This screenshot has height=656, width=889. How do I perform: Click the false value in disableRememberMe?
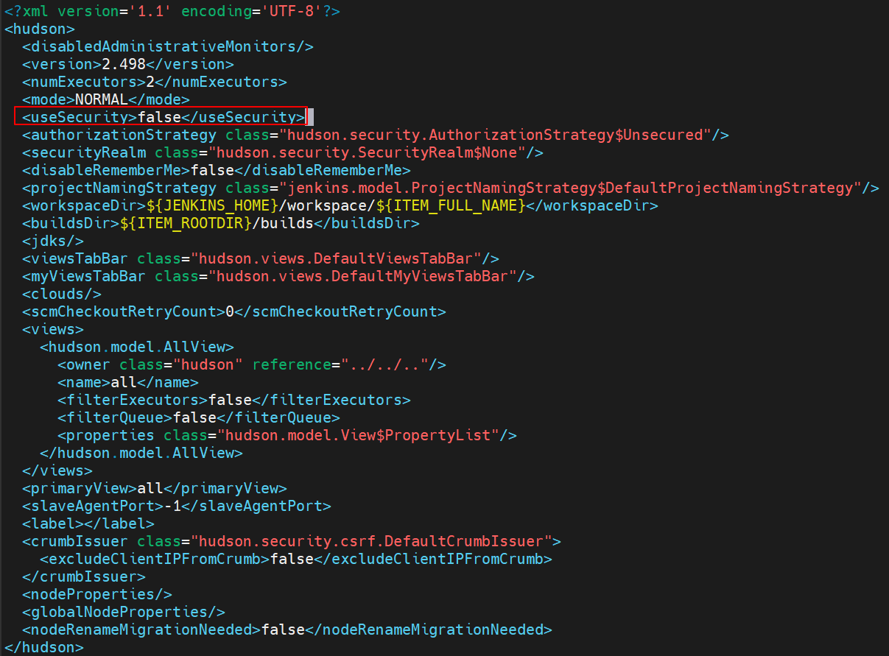pos(212,170)
